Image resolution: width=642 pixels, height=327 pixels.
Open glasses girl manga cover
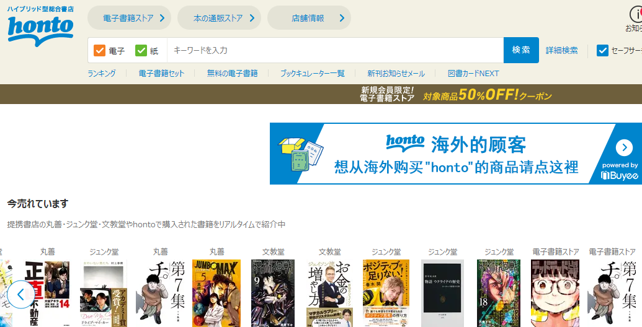[x=555, y=293]
